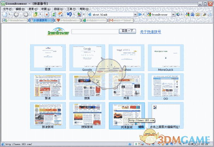Go to Home page via house icon
The height and width of the screenshot is (147, 214).
point(61,14)
